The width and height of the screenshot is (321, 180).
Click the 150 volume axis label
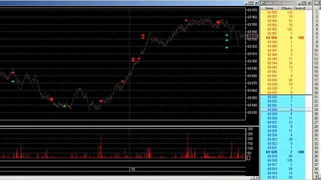pos(250,143)
